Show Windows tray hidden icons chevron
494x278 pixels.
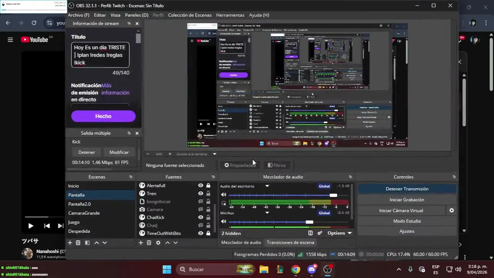399,269
